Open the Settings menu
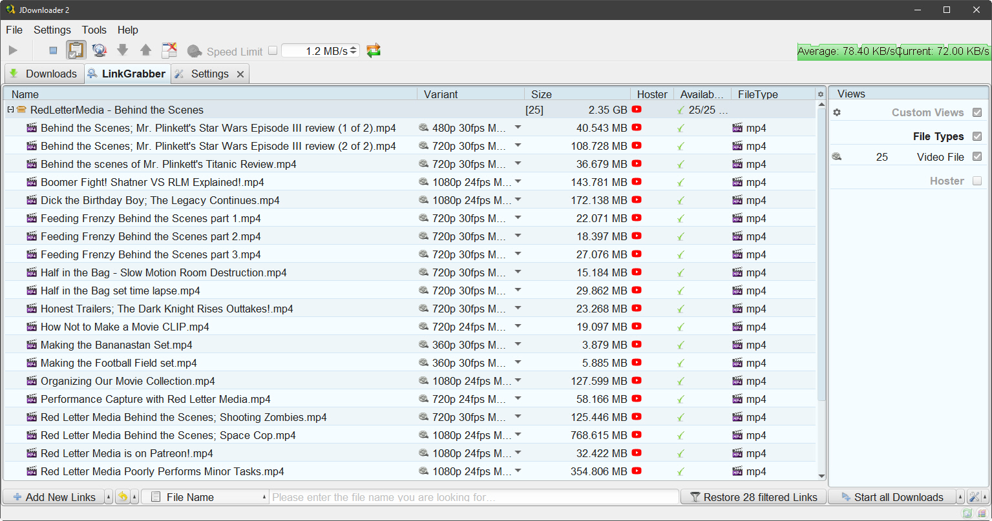The image size is (992, 521). point(52,30)
